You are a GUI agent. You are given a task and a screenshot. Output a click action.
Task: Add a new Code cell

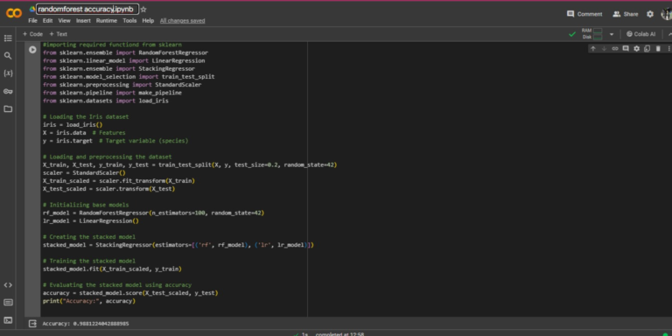click(32, 34)
